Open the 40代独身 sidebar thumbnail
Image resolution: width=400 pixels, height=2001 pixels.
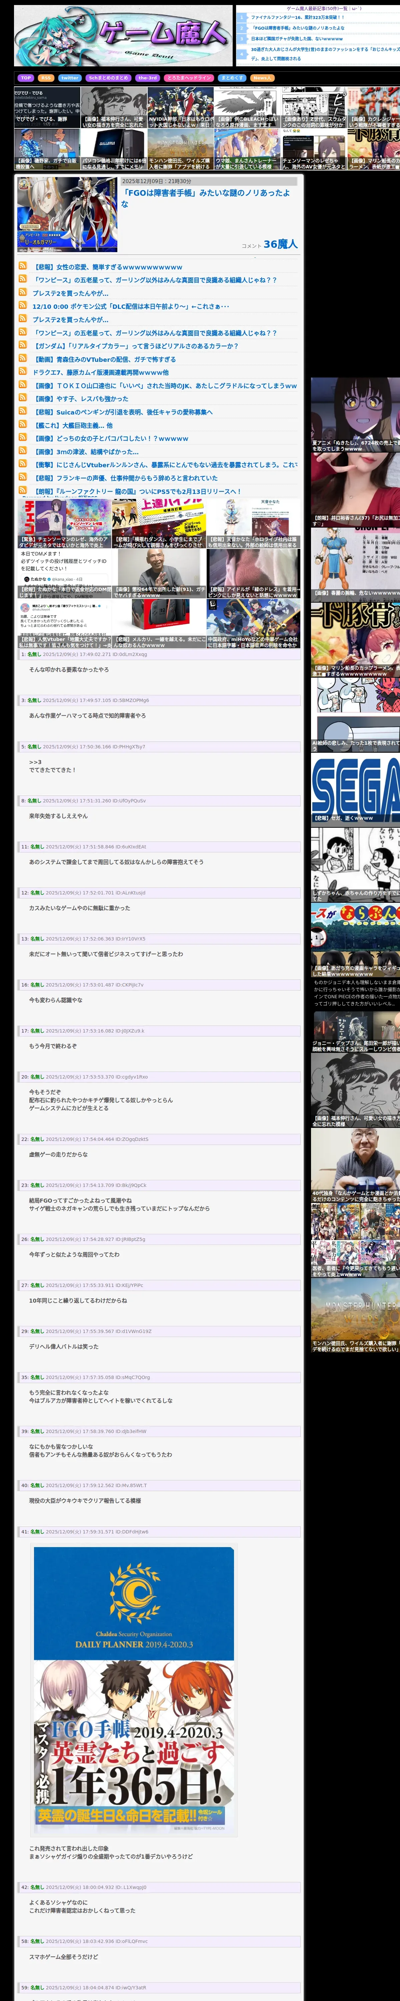356,1166
